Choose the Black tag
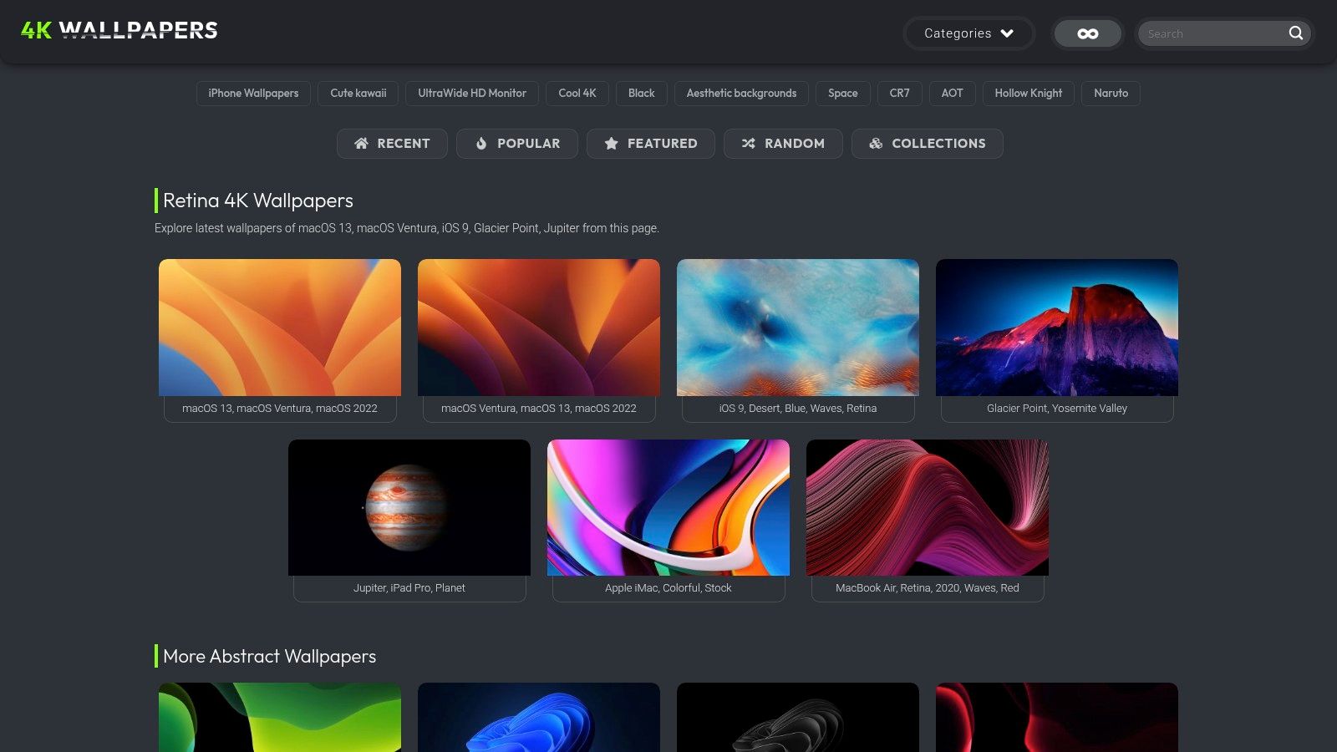This screenshot has width=1337, height=752. pos(642,94)
